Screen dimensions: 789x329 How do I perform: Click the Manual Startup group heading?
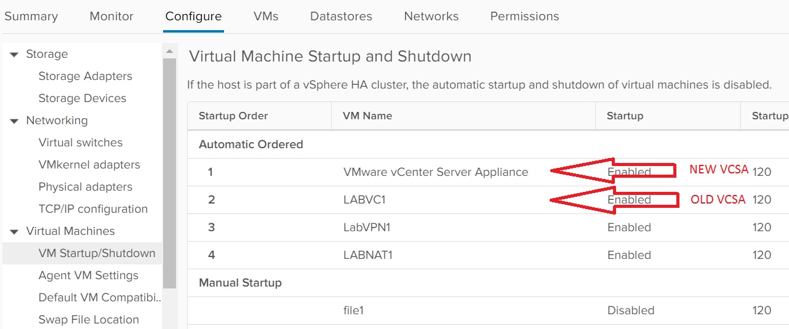[240, 283]
